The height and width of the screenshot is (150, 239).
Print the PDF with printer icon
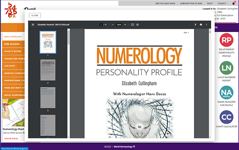click(x=201, y=25)
